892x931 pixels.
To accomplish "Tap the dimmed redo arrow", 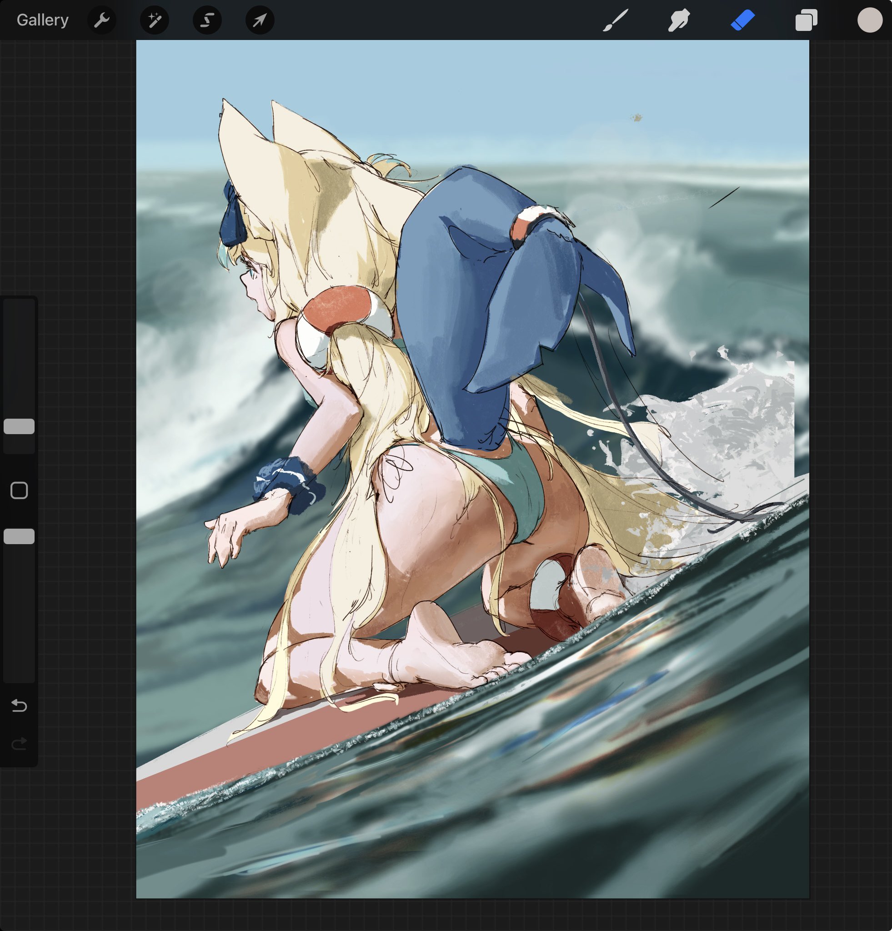I will [19, 743].
